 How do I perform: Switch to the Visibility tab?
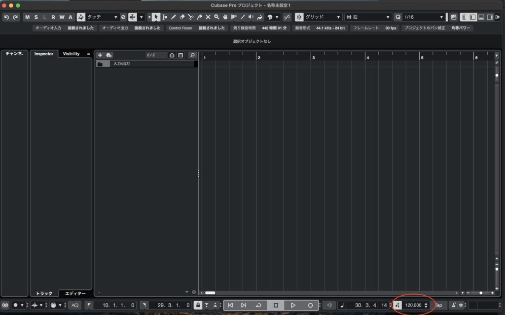coord(71,54)
